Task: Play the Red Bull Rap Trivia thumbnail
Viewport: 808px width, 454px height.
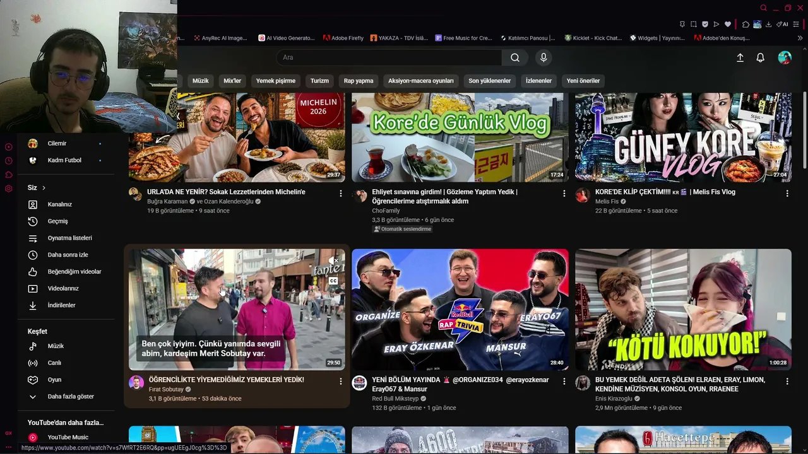Action: 460,310
